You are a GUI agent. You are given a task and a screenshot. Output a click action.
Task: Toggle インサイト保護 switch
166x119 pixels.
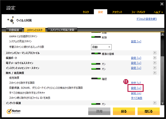[96, 104]
